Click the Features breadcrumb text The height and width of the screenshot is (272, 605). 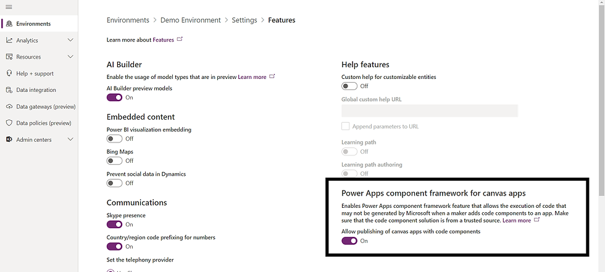282,20
